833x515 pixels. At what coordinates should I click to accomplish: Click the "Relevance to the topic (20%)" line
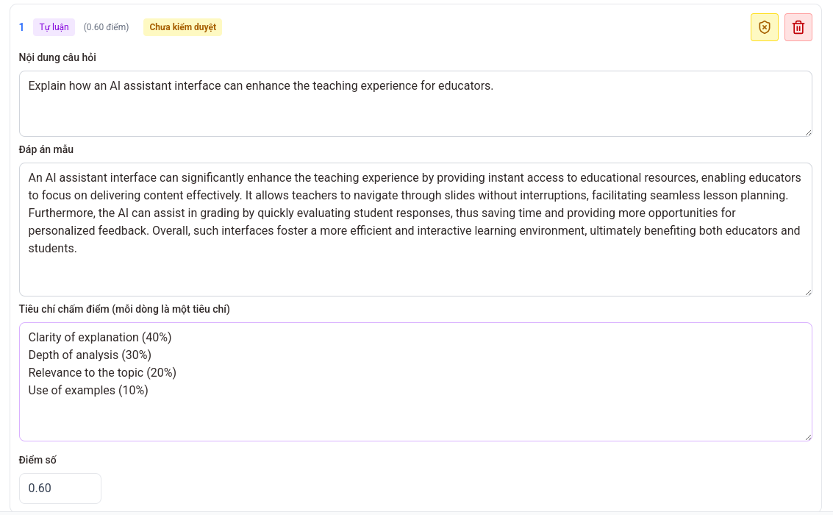coord(102,373)
